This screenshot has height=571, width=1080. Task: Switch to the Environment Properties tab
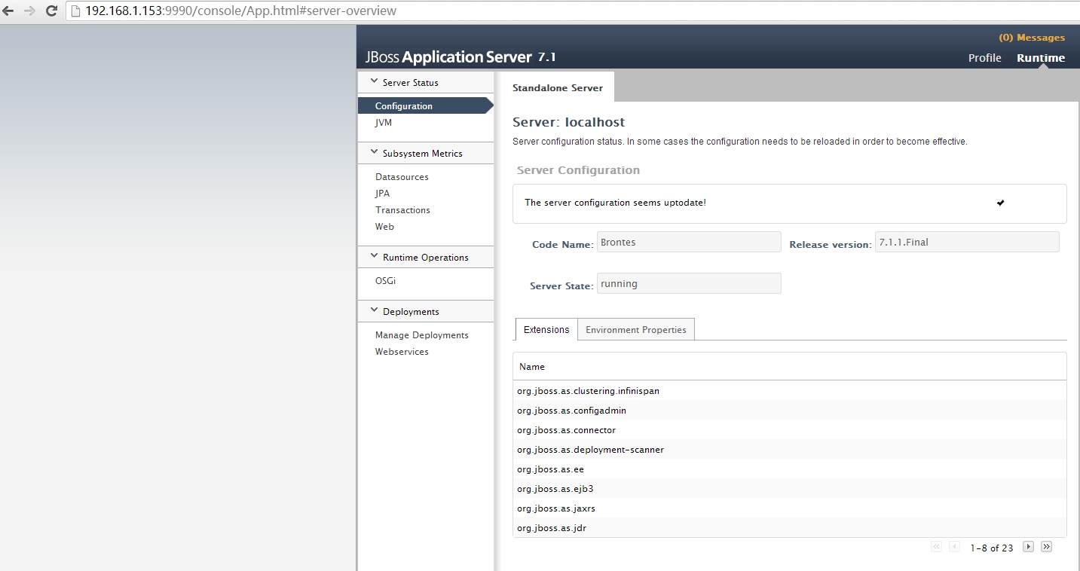coord(635,329)
